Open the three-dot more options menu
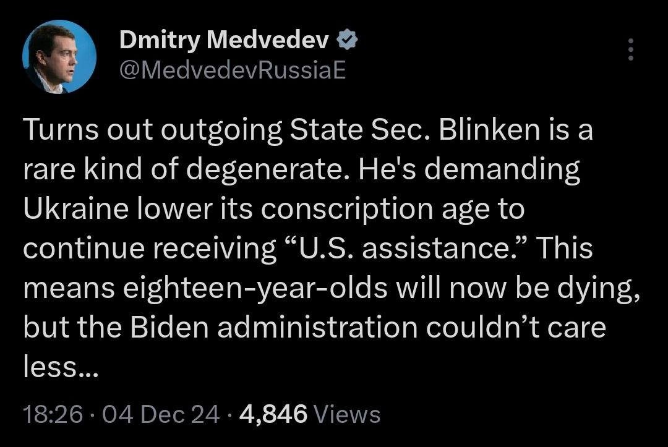This screenshot has height=447, width=668. click(x=630, y=50)
